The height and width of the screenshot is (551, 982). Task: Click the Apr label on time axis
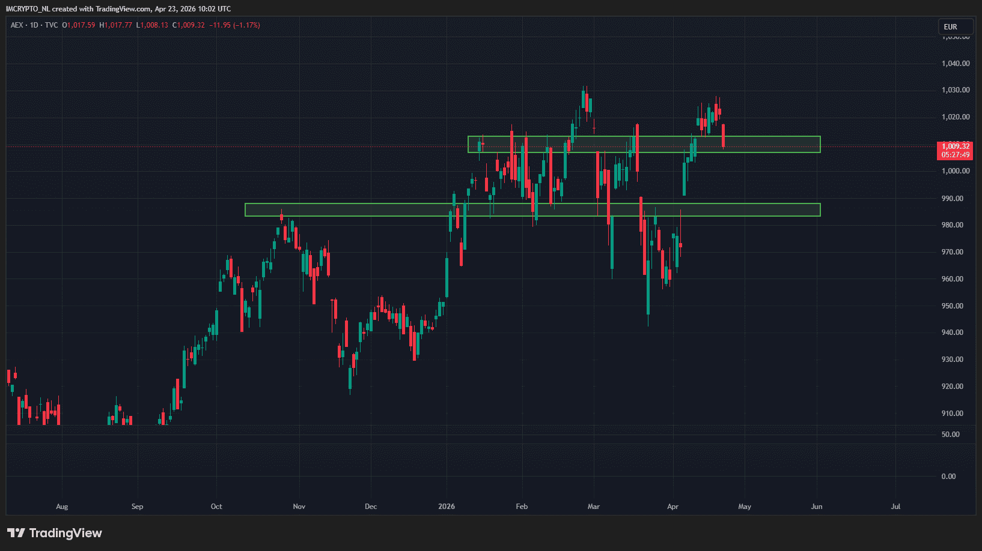coord(672,507)
